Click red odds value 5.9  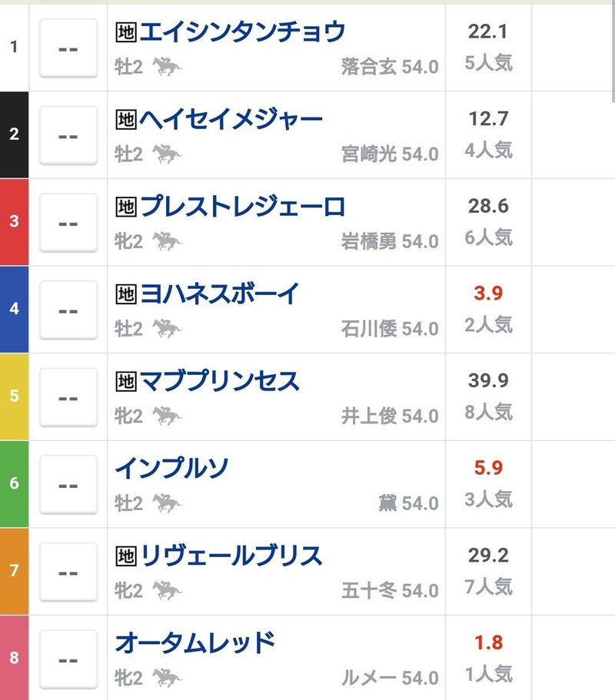point(487,468)
